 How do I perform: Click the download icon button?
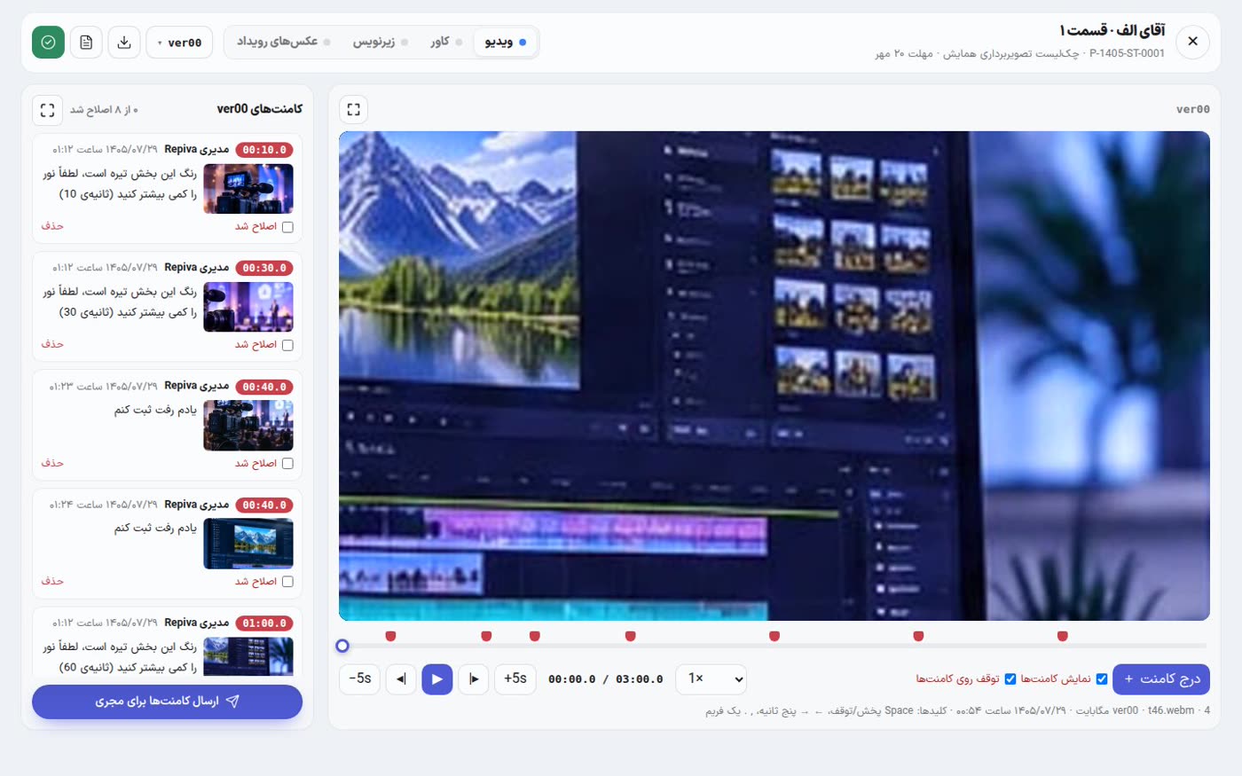click(x=124, y=42)
